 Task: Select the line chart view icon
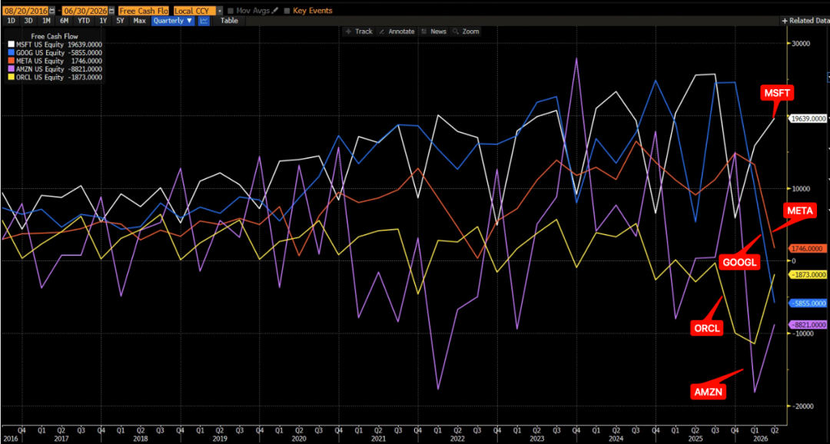(204, 21)
